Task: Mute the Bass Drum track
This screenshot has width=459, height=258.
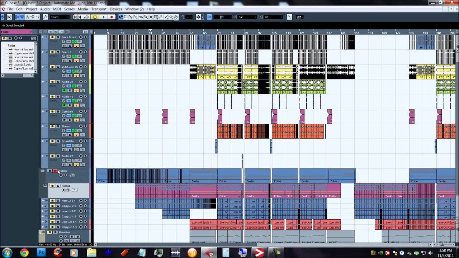Action: coord(52,37)
